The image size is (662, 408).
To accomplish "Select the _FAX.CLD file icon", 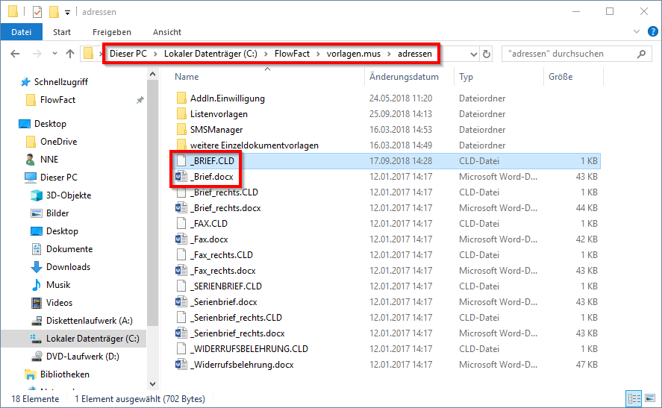I will (x=181, y=224).
